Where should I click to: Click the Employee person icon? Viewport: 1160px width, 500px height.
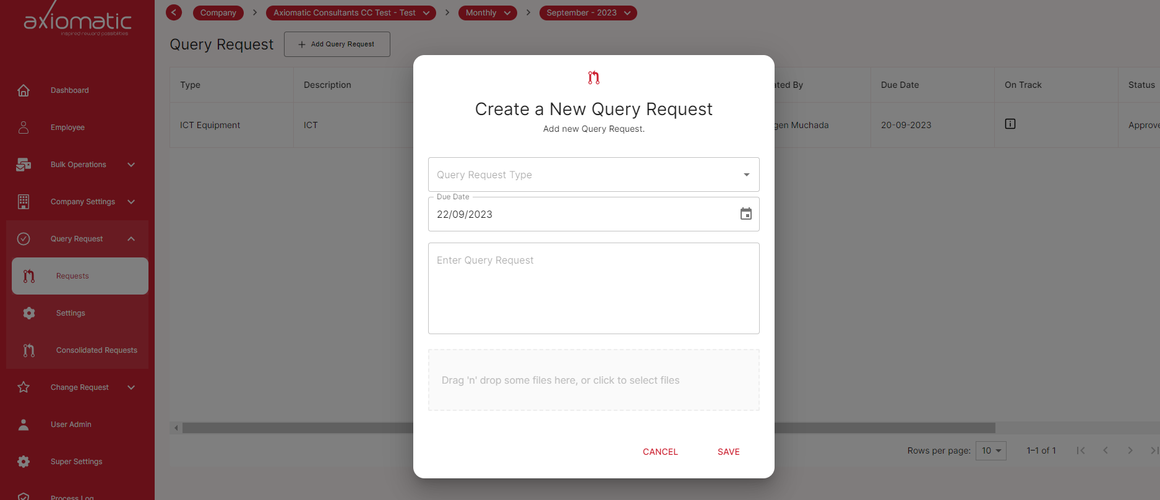point(24,127)
